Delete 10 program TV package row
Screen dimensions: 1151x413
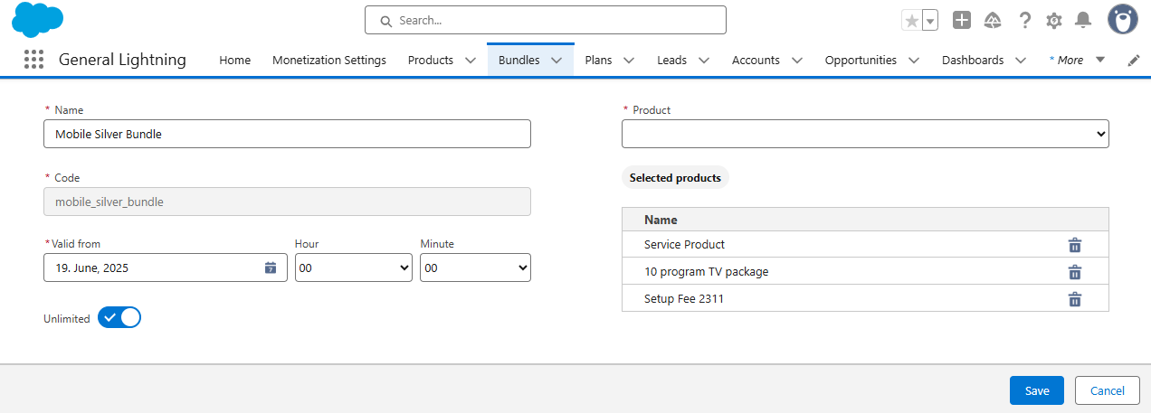pos(1075,272)
